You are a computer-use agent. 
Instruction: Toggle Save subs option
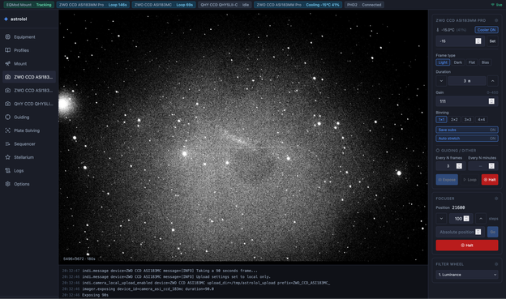coord(467,130)
